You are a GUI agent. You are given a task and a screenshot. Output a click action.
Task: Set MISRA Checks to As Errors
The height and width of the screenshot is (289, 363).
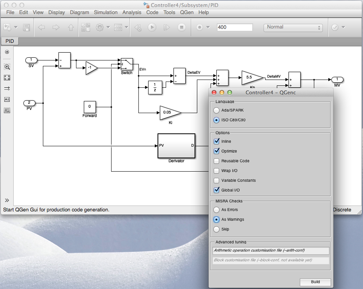[x=217, y=209]
